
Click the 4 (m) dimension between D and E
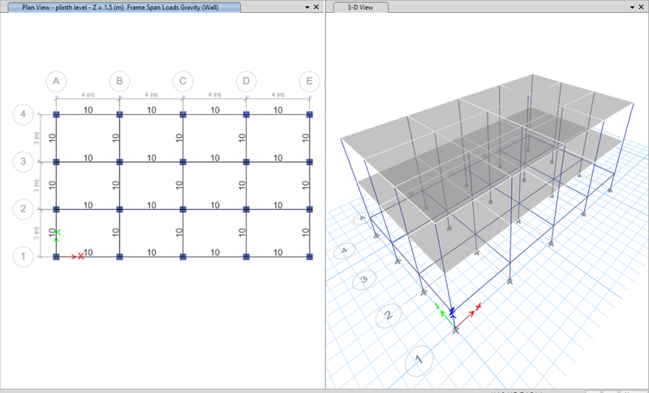tap(277, 95)
